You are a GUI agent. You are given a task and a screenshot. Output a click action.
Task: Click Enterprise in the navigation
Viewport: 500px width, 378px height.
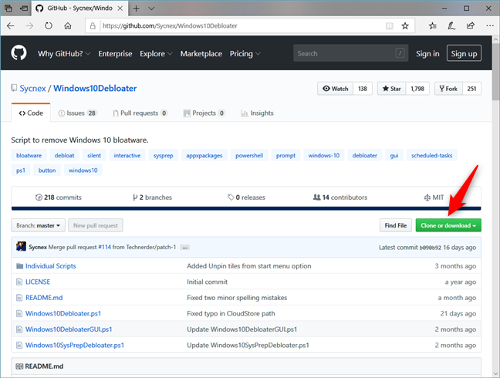click(x=115, y=53)
